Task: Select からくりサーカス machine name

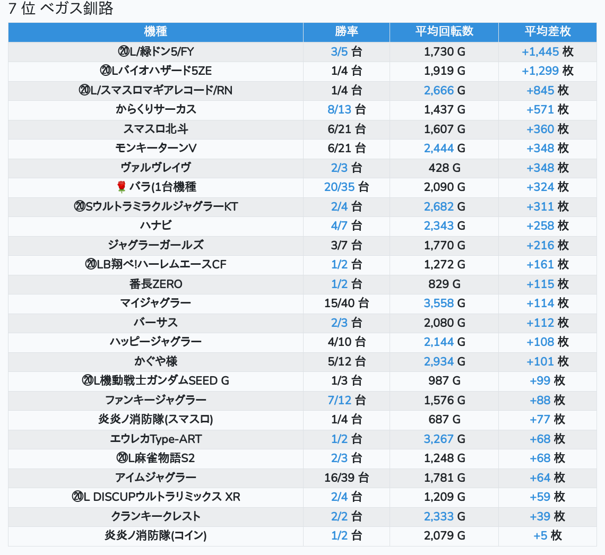Action: [155, 109]
